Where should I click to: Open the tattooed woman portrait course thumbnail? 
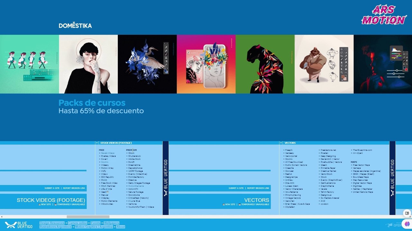(88, 64)
